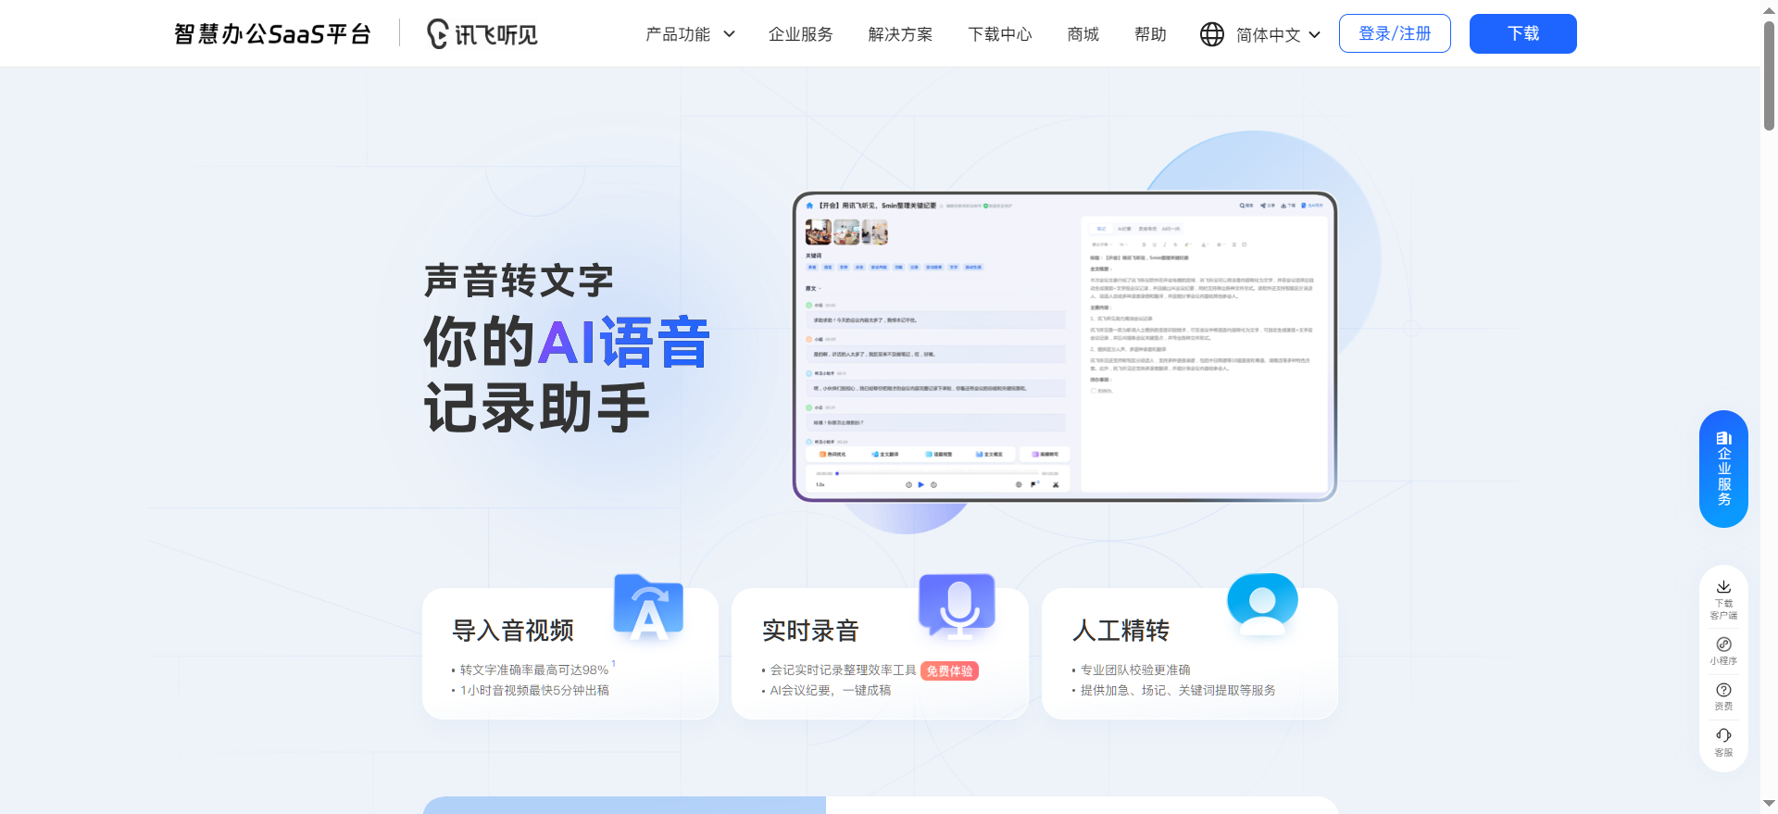Click the scrollbar down arrow
Viewport: 1778px width, 814px height.
tap(1769, 804)
